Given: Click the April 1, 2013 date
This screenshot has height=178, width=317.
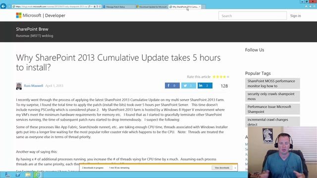Looking at the screenshot, I should [54, 86].
